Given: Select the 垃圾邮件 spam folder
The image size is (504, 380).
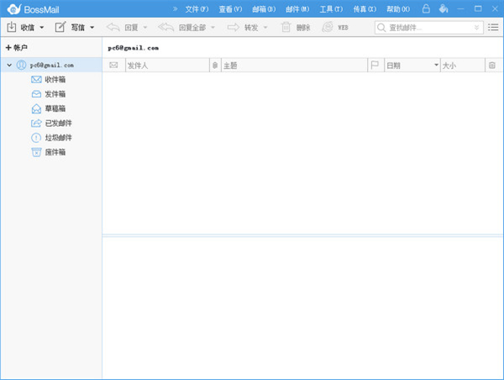Looking at the screenshot, I should pyautogui.click(x=58, y=137).
